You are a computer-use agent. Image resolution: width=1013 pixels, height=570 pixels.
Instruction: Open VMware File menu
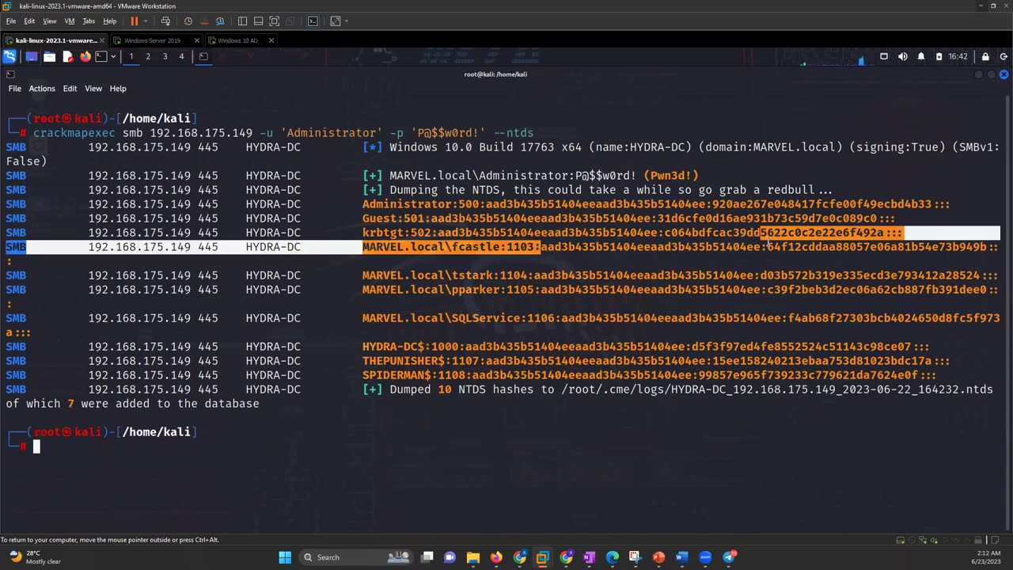(x=11, y=21)
